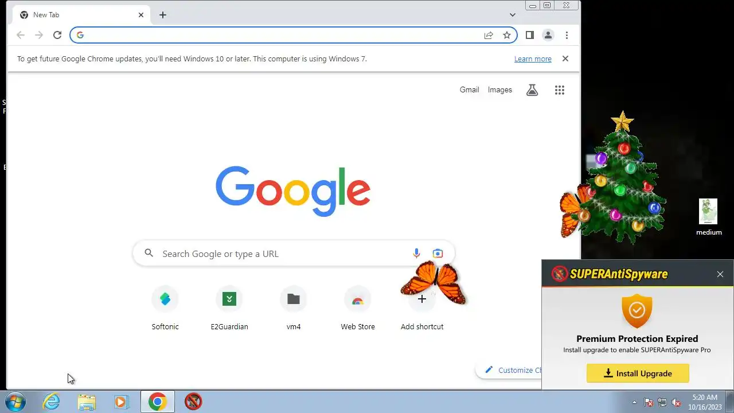Open the Images link
Viewport: 734px width, 413px height.
(x=500, y=90)
